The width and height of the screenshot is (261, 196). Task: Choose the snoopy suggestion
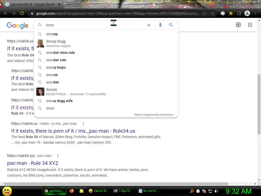click(106, 34)
